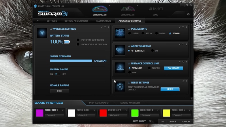
Task: Click the HZ polling rate icon
Action: tap(120, 33)
